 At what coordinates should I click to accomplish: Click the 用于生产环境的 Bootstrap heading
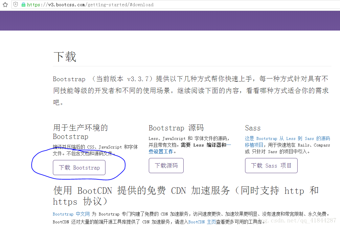coord(80,132)
